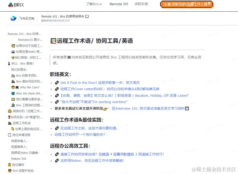Click the question mark icon beside 如何找到一份"靠谱"的…
238x174 pixels.
(x=9, y=117)
